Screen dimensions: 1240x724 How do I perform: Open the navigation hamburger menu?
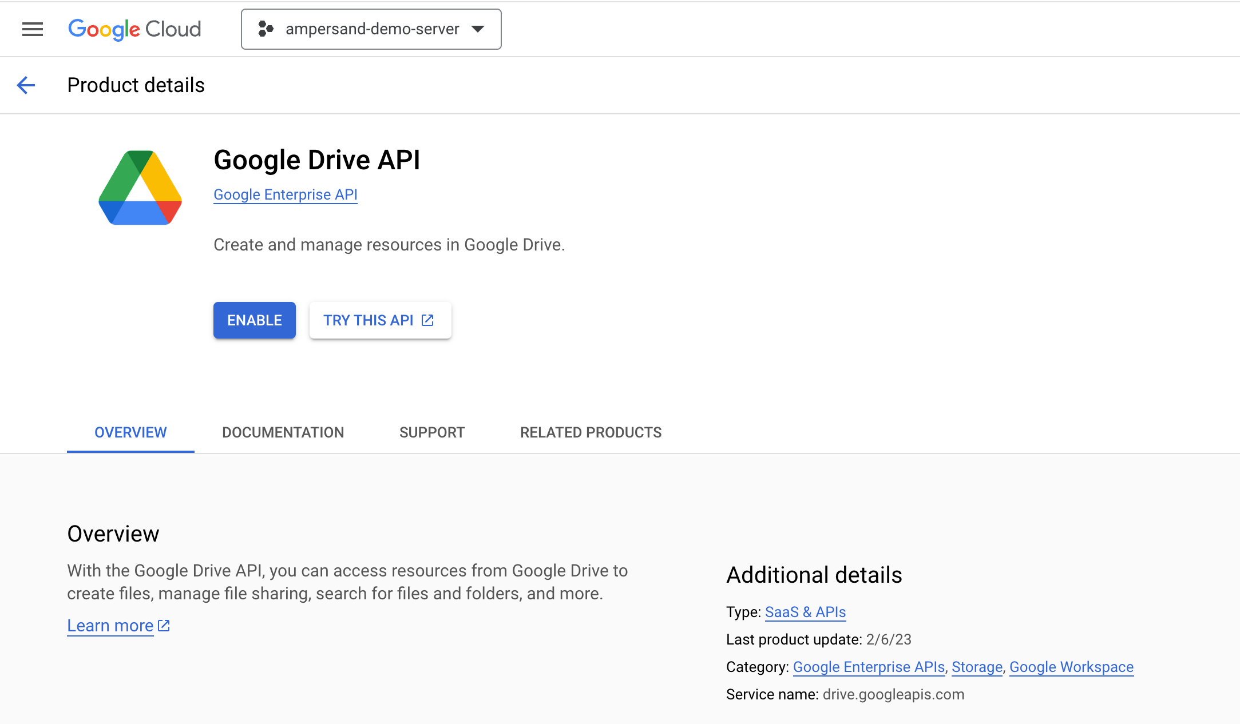33,29
